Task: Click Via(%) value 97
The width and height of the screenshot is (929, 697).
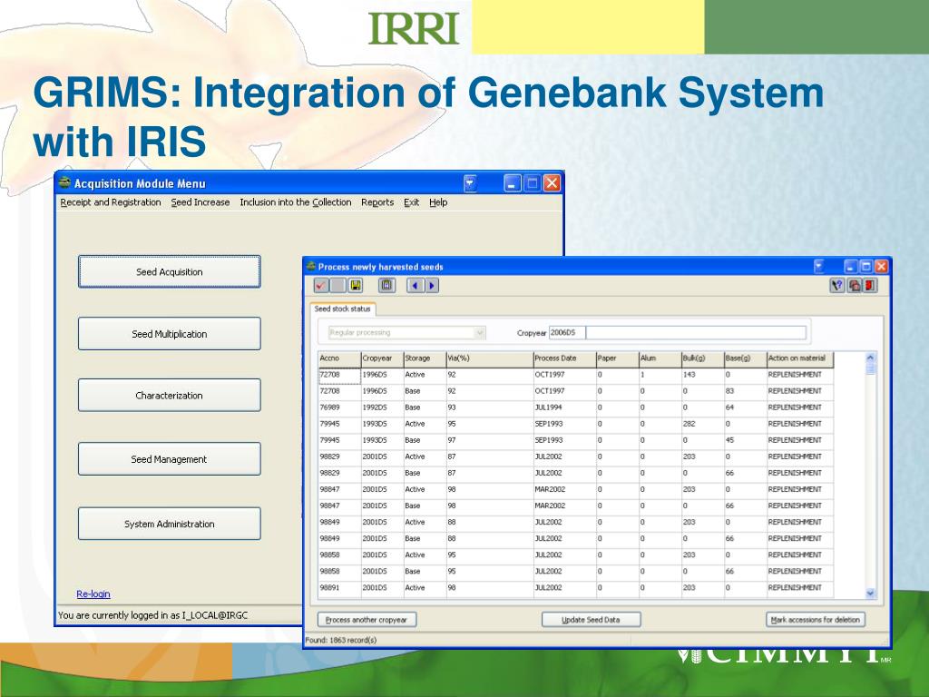Action: tap(490, 440)
